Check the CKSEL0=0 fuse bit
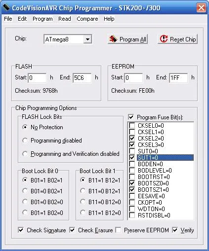The width and height of the screenshot is (209, 251). [x=132, y=125]
